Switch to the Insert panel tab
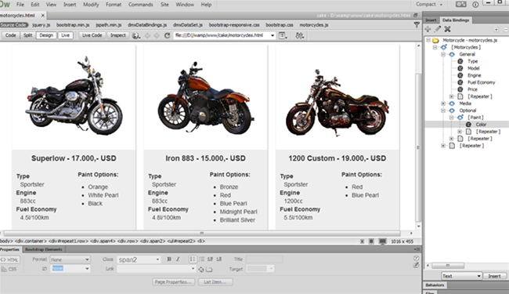Image resolution: width=509 pixels, height=294 pixels. (x=431, y=20)
